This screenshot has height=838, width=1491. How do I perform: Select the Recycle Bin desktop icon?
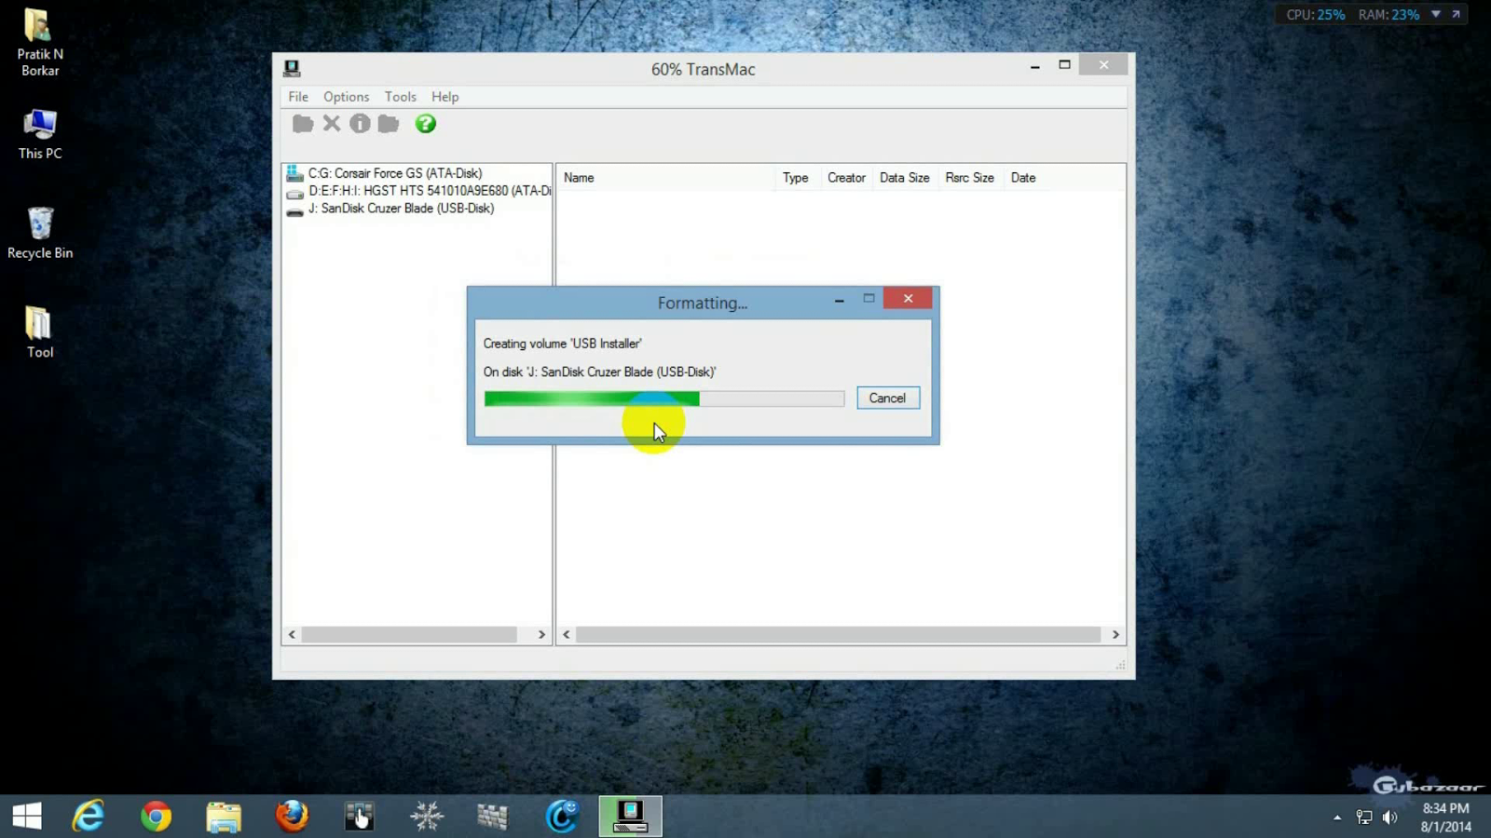(x=40, y=234)
